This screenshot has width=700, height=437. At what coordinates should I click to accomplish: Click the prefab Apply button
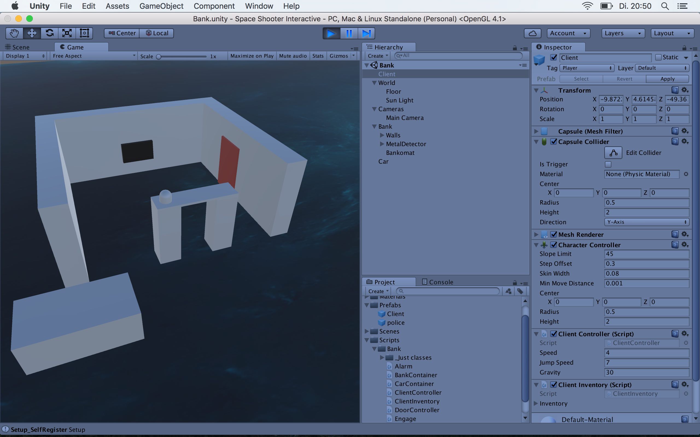[x=667, y=79]
